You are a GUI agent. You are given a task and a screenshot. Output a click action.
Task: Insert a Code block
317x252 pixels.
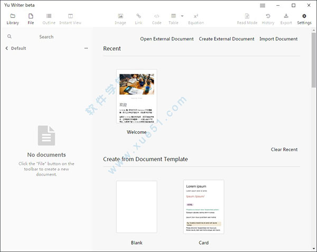click(157, 19)
